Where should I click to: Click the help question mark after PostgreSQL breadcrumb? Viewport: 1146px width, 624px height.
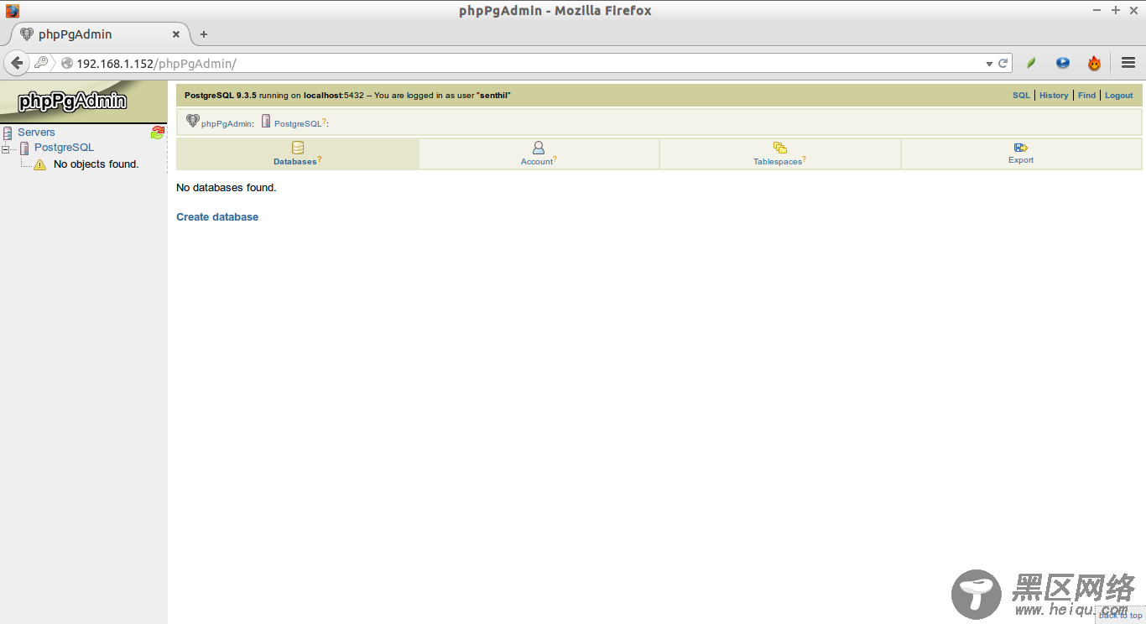point(325,122)
